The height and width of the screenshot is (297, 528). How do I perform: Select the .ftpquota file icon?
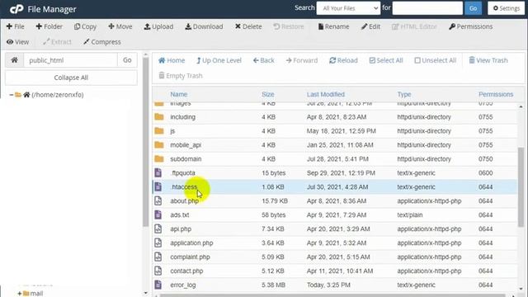[x=158, y=172]
